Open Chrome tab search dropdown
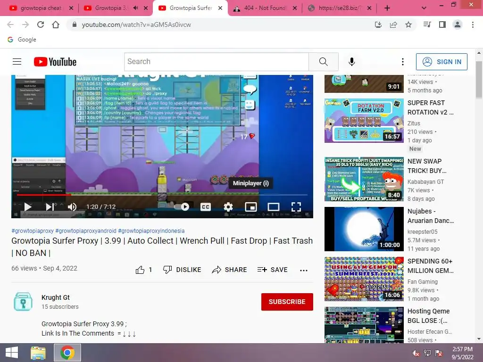 point(424,8)
